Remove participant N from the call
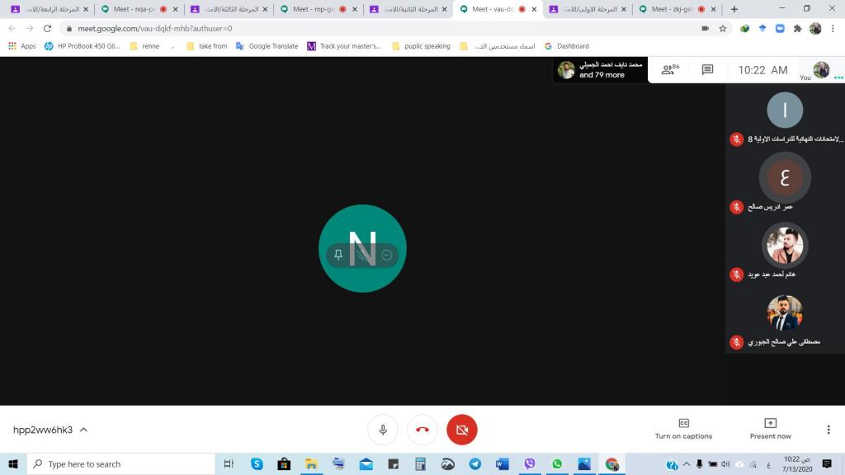845x475 pixels. [x=386, y=255]
